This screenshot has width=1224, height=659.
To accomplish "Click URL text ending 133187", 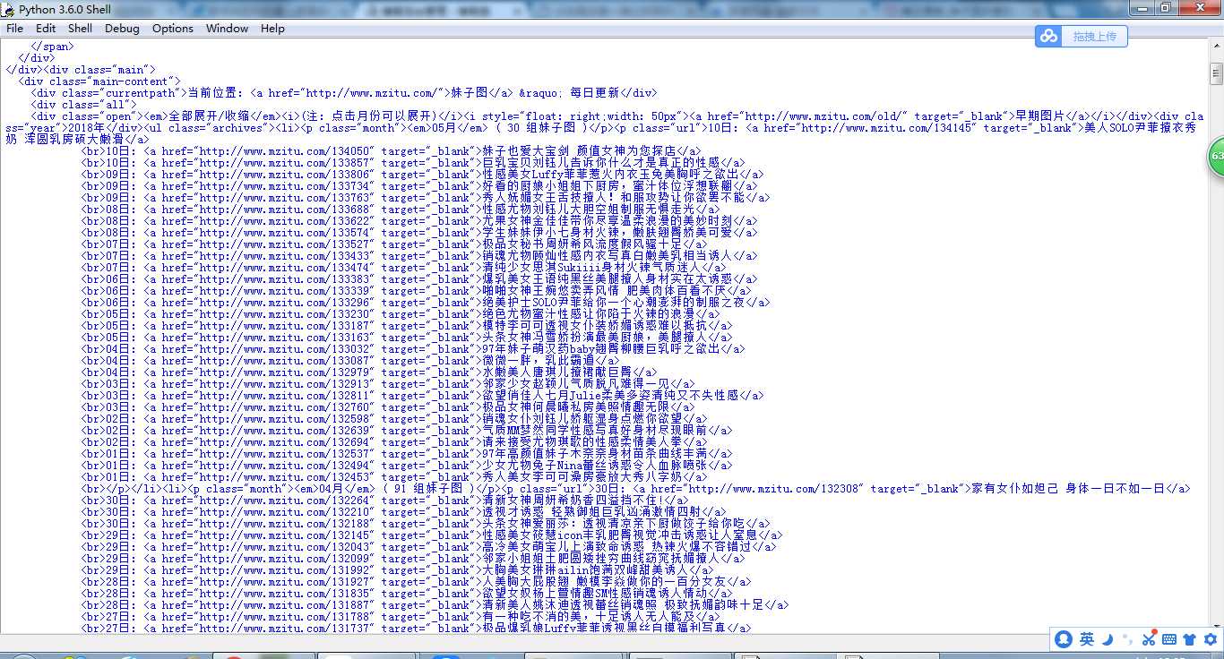I will [x=284, y=326].
